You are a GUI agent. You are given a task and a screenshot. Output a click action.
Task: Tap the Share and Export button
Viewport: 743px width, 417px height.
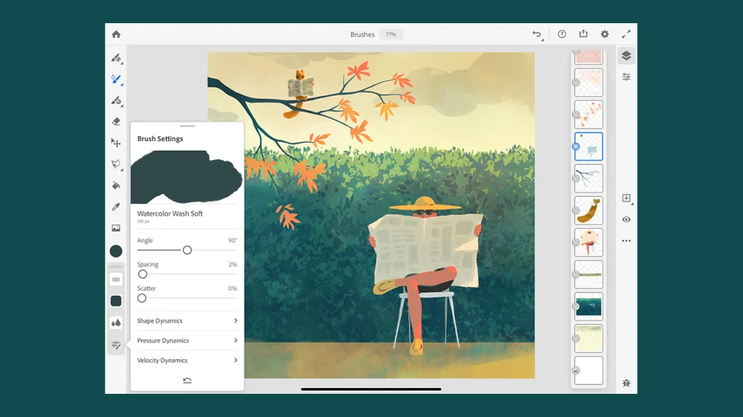pos(583,33)
